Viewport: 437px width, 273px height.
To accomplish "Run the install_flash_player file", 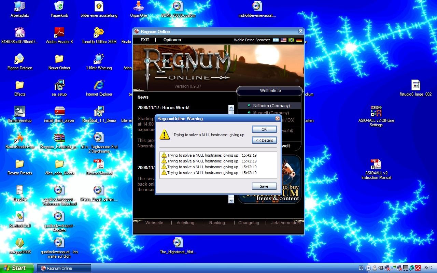I will (x=59, y=115).
